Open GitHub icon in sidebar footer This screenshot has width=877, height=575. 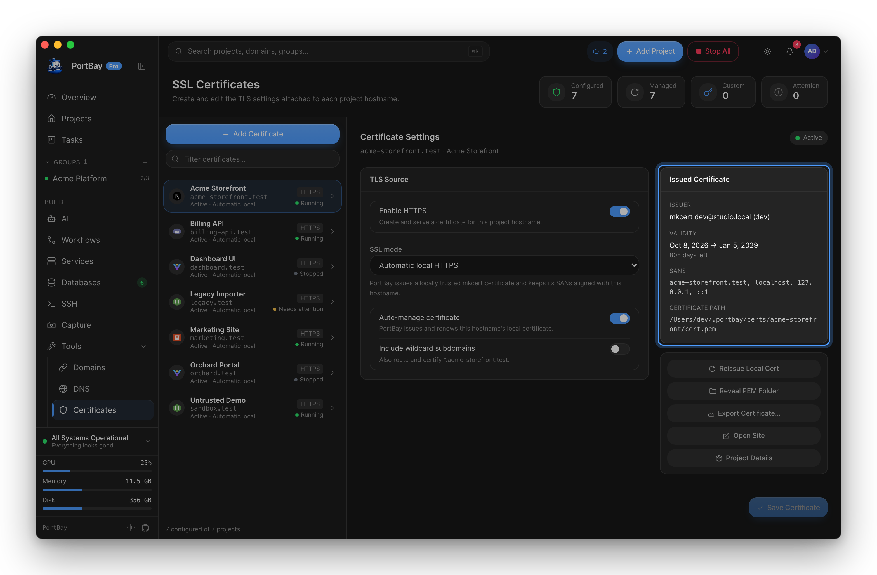pos(145,527)
